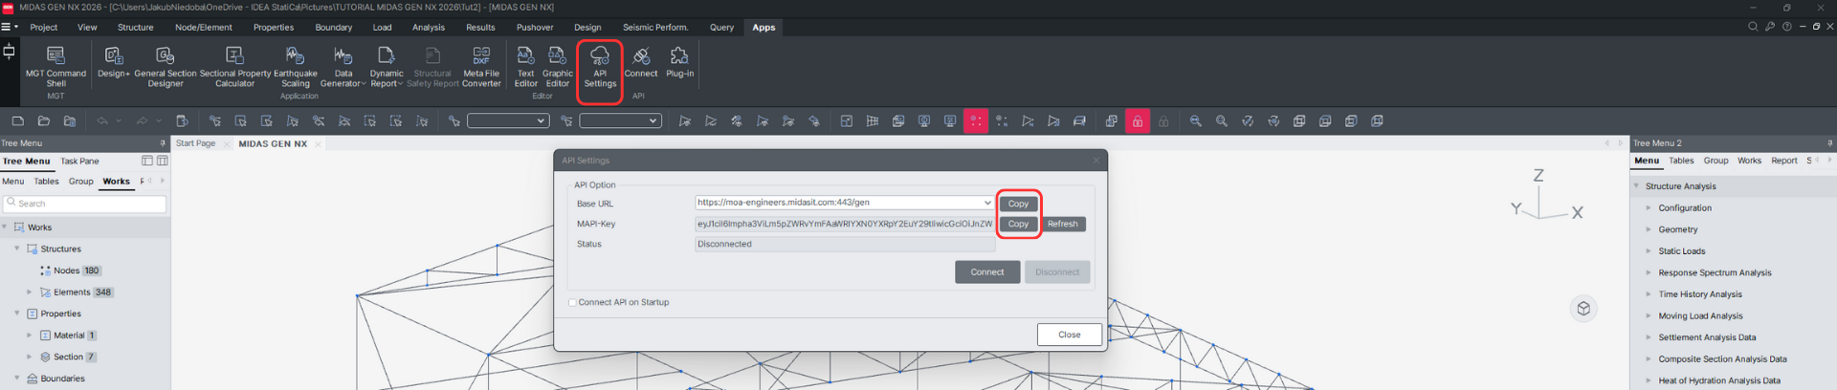Viewport: 1837px width, 390px height.
Task: Click the Zoom Out magnifier icon
Action: click(1196, 121)
